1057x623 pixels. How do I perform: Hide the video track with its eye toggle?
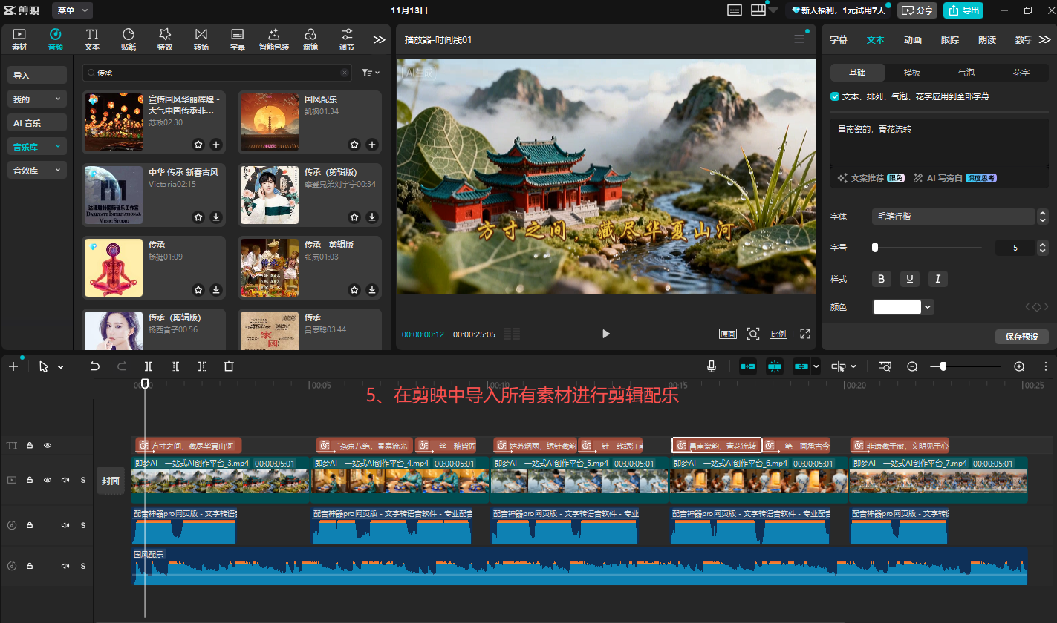(48, 480)
